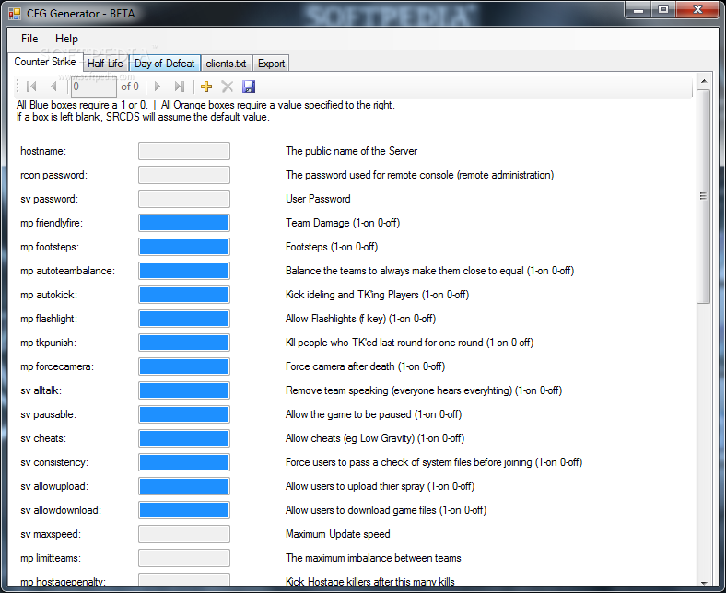Click 'The maximum imbalance between teams' text
Viewport: 726px width, 593px height.
point(373,558)
